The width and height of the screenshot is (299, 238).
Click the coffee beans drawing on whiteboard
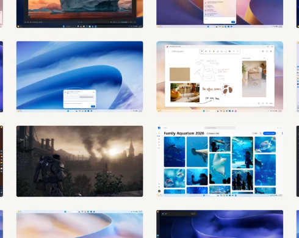(228, 89)
